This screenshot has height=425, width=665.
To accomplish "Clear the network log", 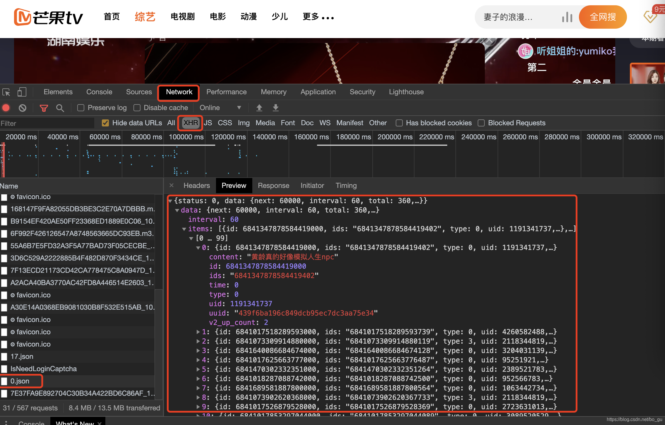I will pos(23,108).
